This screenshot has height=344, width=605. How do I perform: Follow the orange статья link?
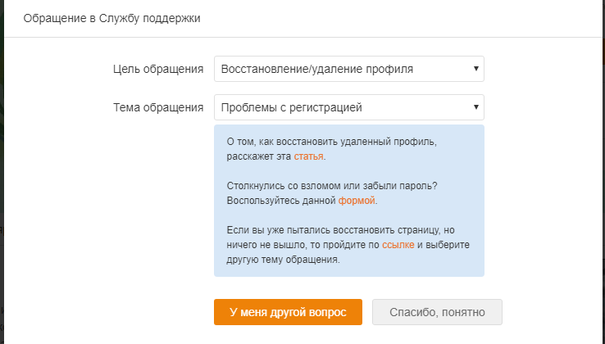(x=308, y=156)
